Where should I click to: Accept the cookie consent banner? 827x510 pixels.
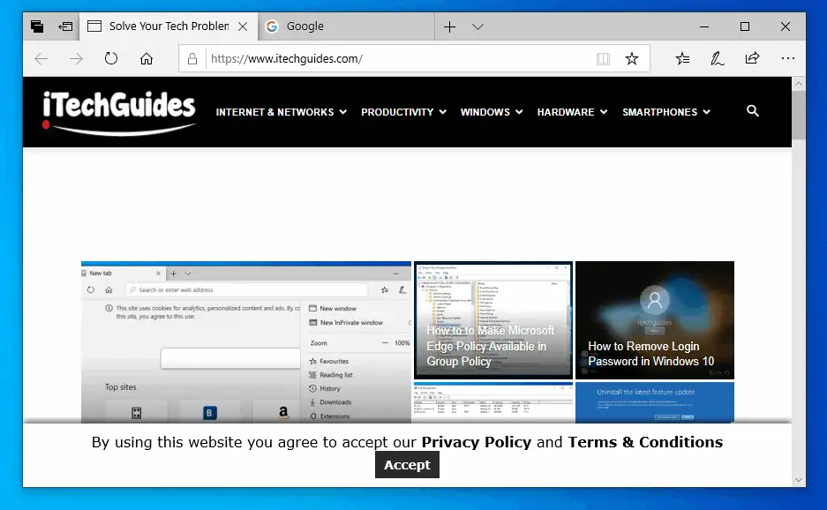407,465
